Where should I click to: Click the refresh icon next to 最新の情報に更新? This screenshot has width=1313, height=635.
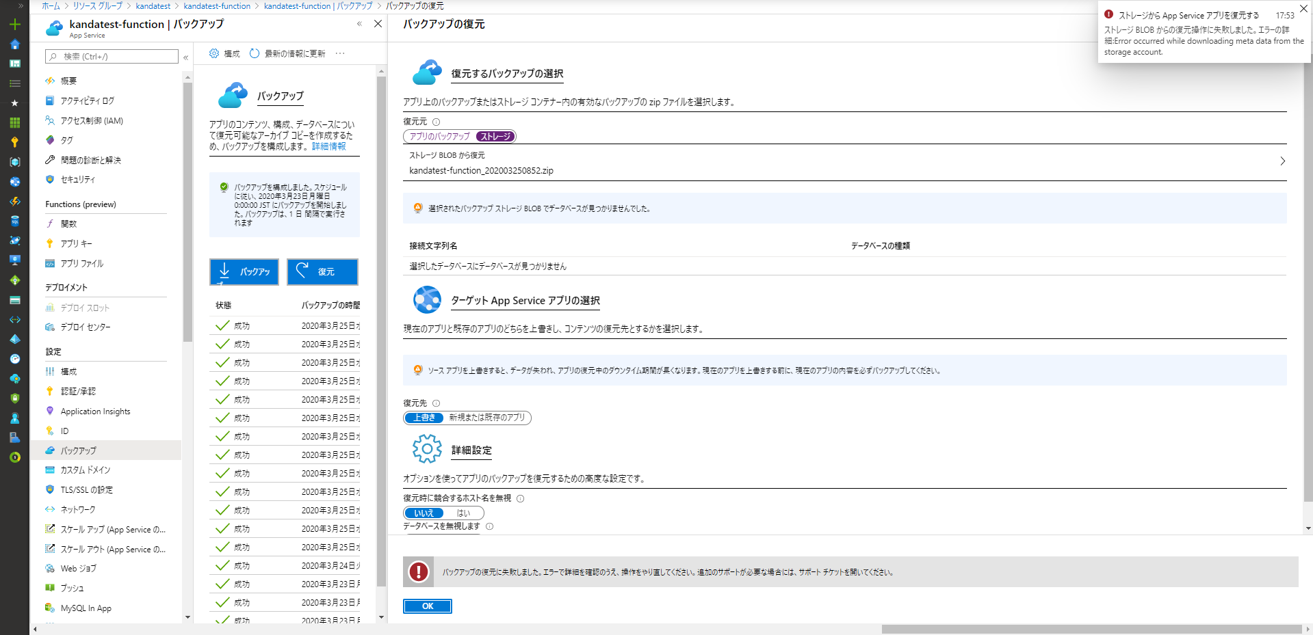click(255, 53)
